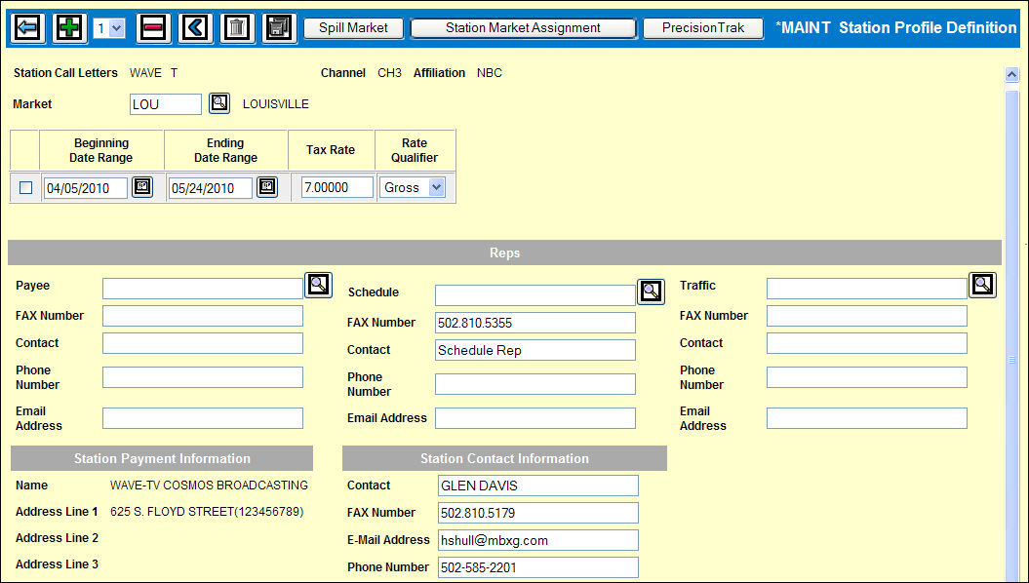Image resolution: width=1029 pixels, height=583 pixels.
Task: Click the Traffic name input field
Action: coord(867,289)
